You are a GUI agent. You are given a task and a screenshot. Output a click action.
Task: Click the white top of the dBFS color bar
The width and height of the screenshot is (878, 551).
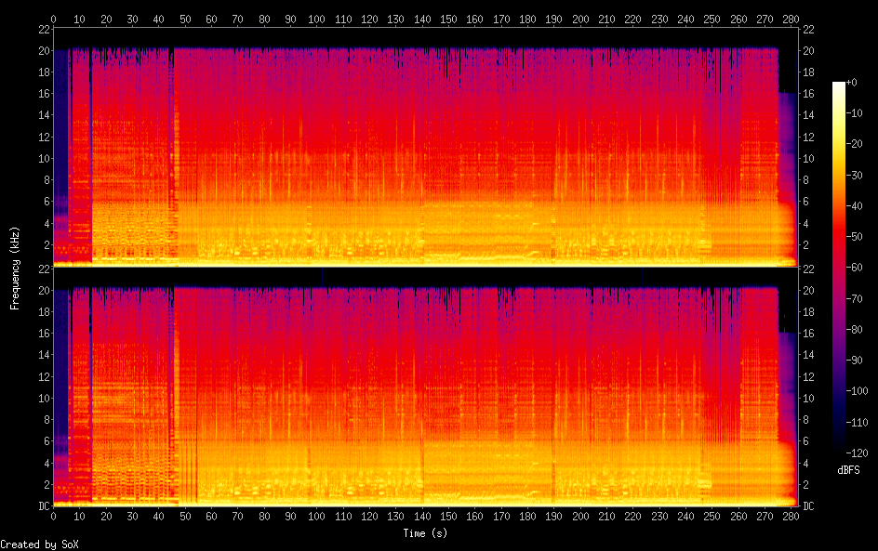839,85
